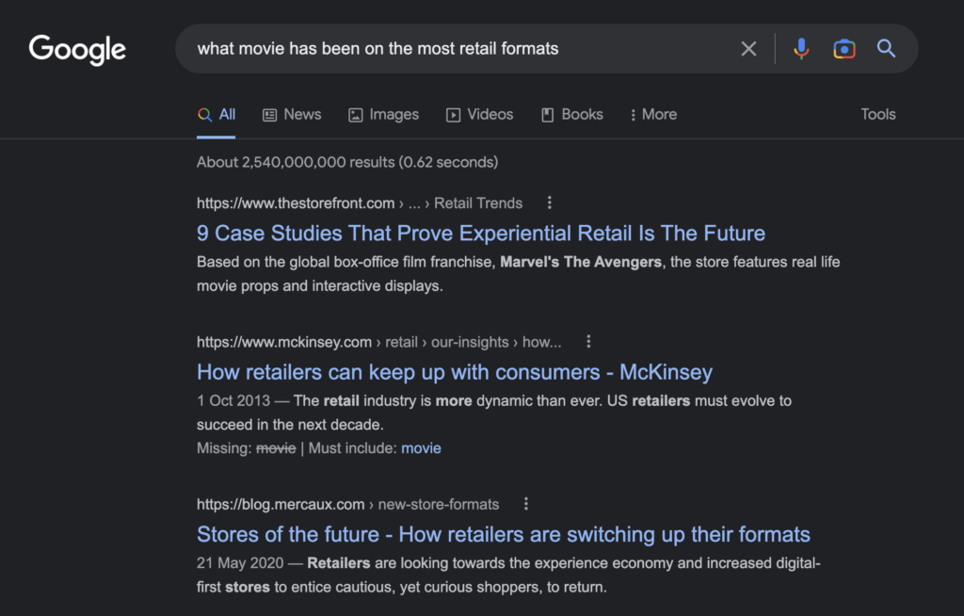Click the '1 Oct 2013' date text
Viewport: 964px width, 616px height.
click(233, 400)
